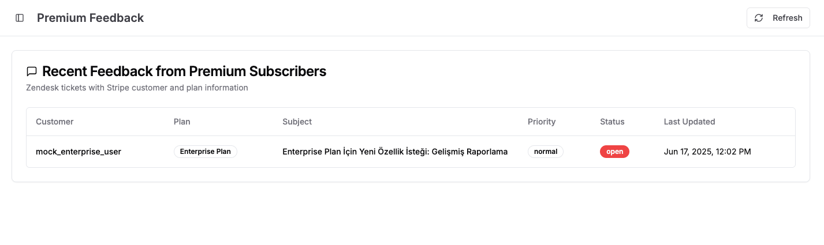Open the Gelişmiş Raporlama ticket subject
The width and height of the screenshot is (824, 245).
coord(395,152)
